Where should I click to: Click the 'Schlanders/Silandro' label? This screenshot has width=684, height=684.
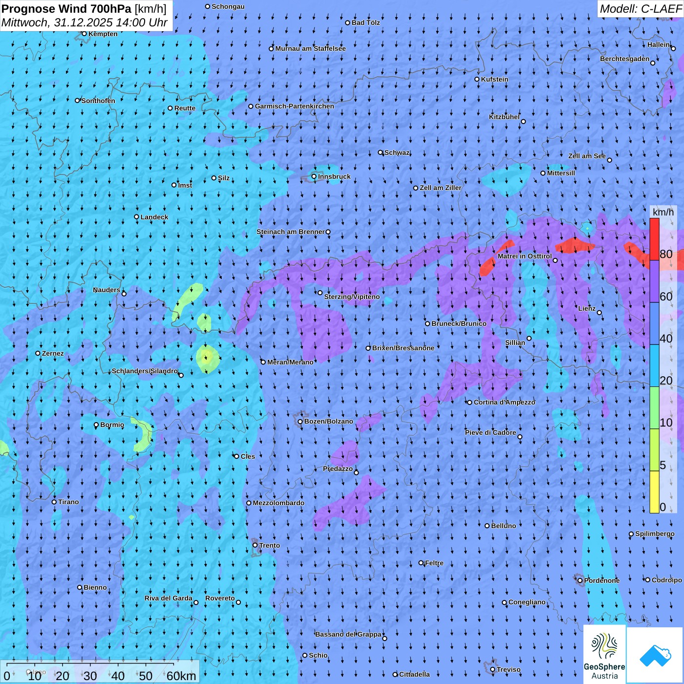point(145,371)
